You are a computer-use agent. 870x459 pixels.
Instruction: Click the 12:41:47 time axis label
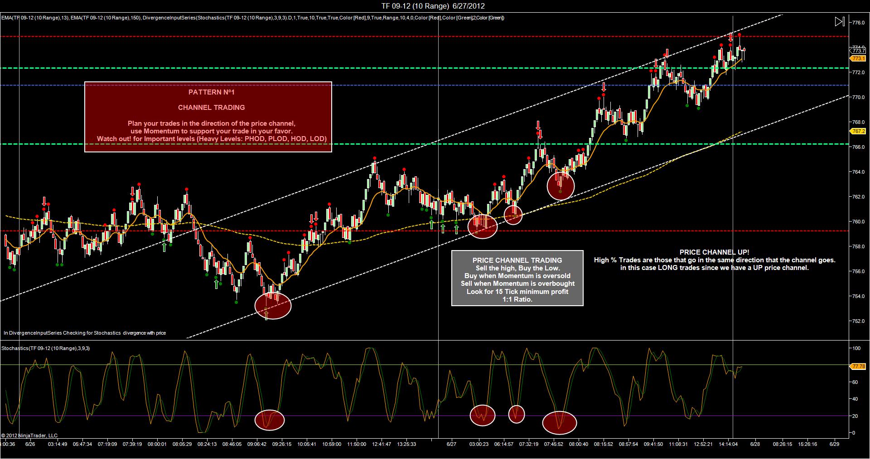click(382, 444)
